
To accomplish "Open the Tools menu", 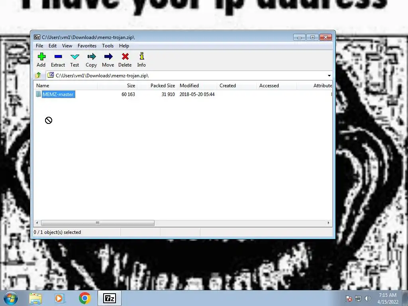I will 108,46.
